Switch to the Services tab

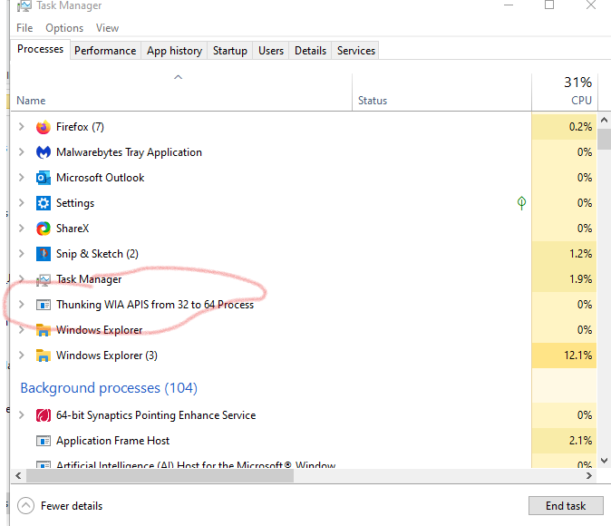point(355,51)
